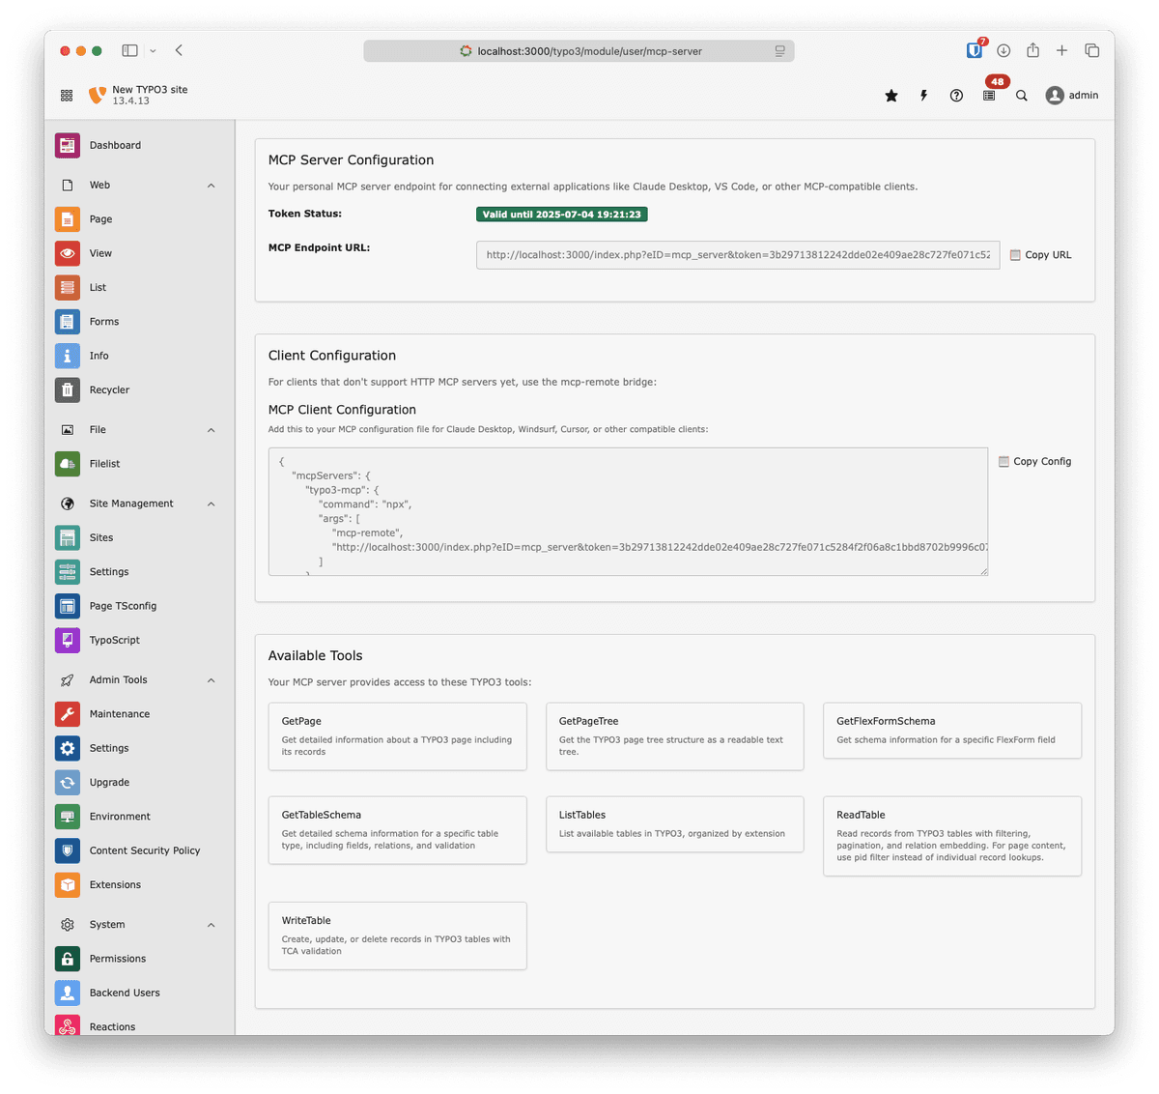Open the Extensions module icon
1159x1094 pixels.
click(x=68, y=884)
